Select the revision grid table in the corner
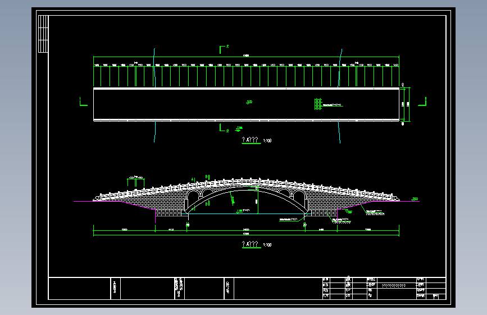This screenshot has height=315, width=487. point(43,34)
